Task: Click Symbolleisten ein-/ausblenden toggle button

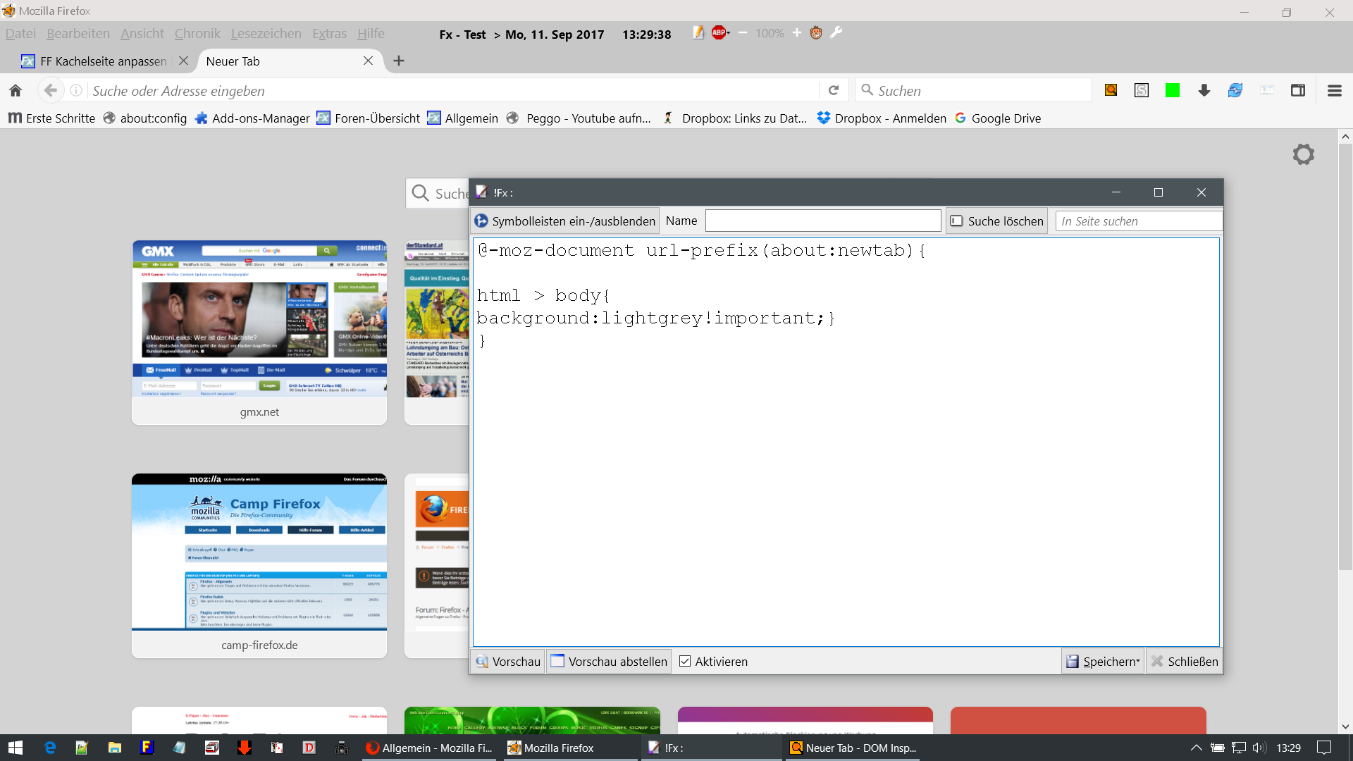Action: (x=565, y=221)
